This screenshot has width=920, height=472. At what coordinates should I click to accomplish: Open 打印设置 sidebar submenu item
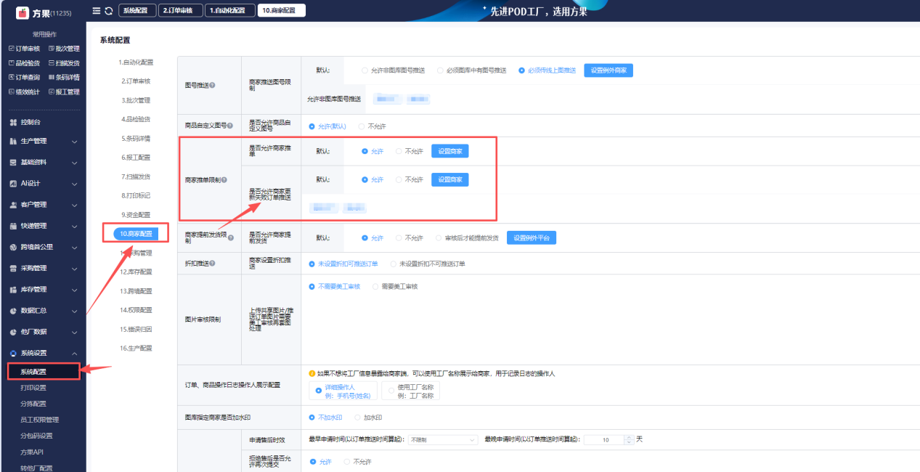(33, 388)
